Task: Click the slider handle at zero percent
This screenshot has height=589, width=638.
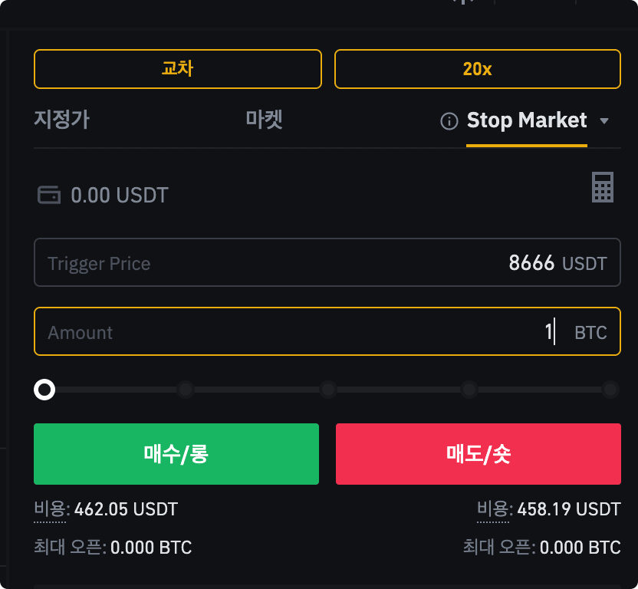Action: [x=44, y=390]
